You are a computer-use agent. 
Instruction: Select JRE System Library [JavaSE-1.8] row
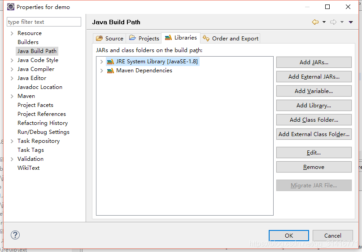153,62
